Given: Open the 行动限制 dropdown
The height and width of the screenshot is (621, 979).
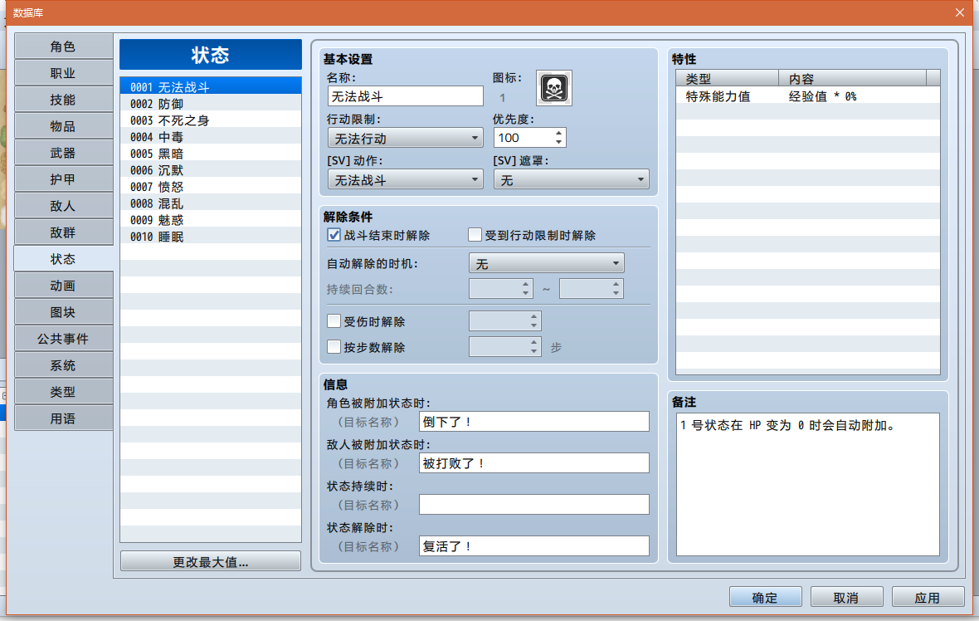Looking at the screenshot, I should pyautogui.click(x=405, y=138).
